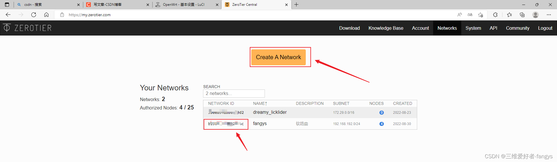Open the Knowledge Base page
This screenshot has width=557, height=162.
pyautogui.click(x=386, y=28)
